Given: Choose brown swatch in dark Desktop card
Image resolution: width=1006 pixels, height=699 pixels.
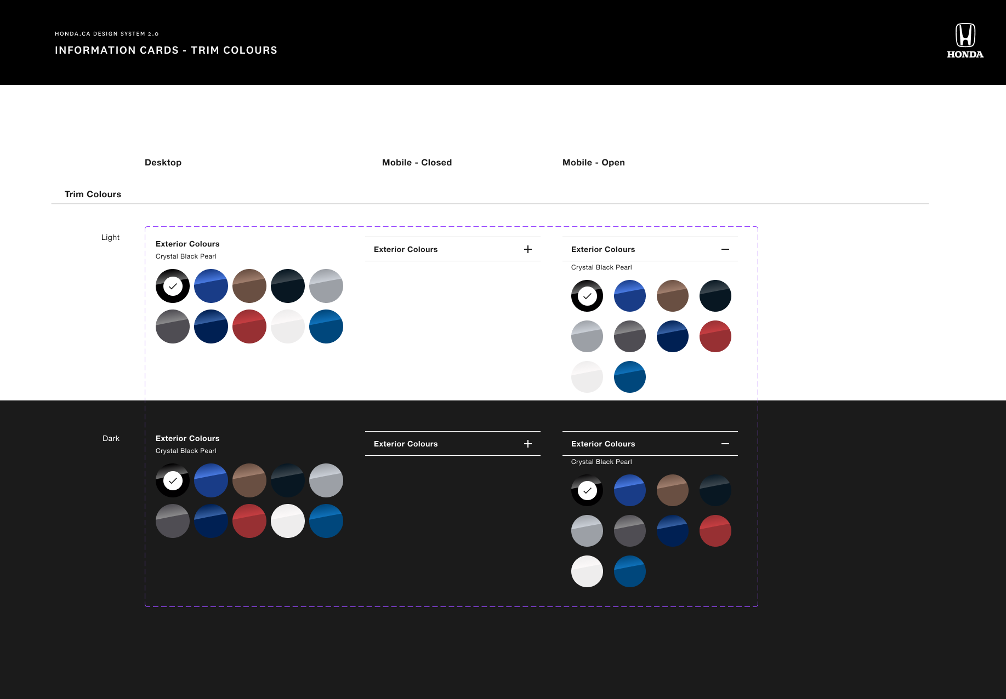Looking at the screenshot, I should pyautogui.click(x=249, y=480).
